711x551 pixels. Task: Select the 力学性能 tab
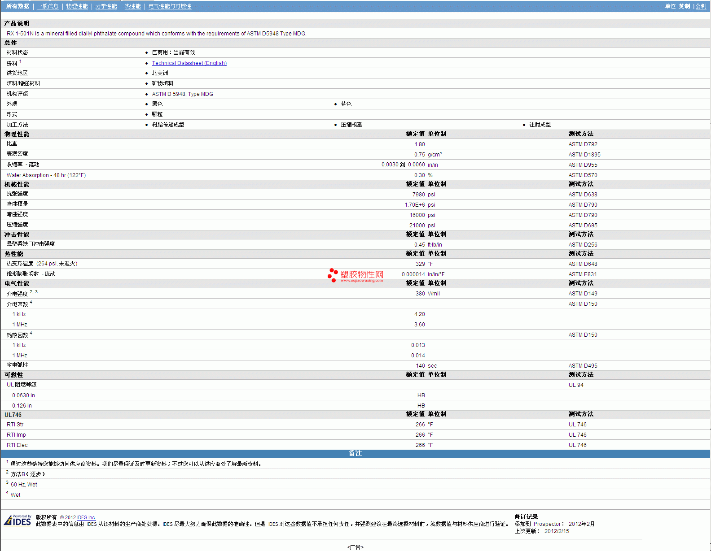pyautogui.click(x=106, y=6)
